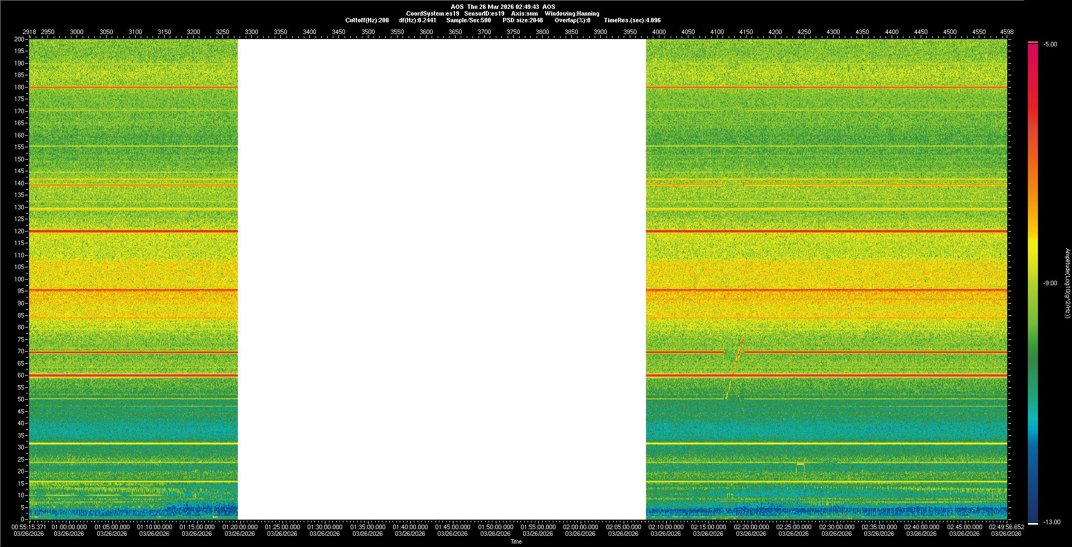Click the 02:10:00.000 time axis label
The height and width of the screenshot is (547, 1072).
click(x=666, y=527)
